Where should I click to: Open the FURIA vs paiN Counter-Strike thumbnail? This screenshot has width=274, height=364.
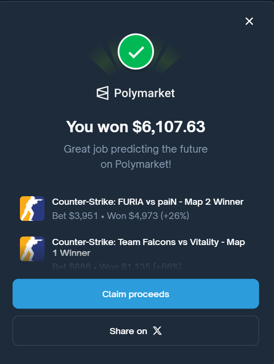click(32, 209)
